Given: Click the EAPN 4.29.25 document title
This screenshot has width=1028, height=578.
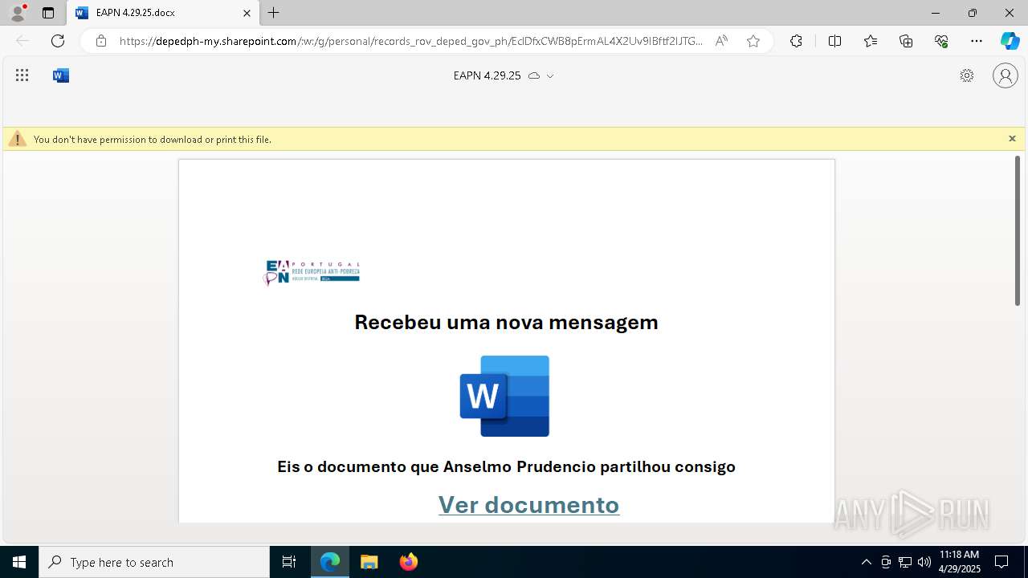Looking at the screenshot, I should [x=487, y=75].
